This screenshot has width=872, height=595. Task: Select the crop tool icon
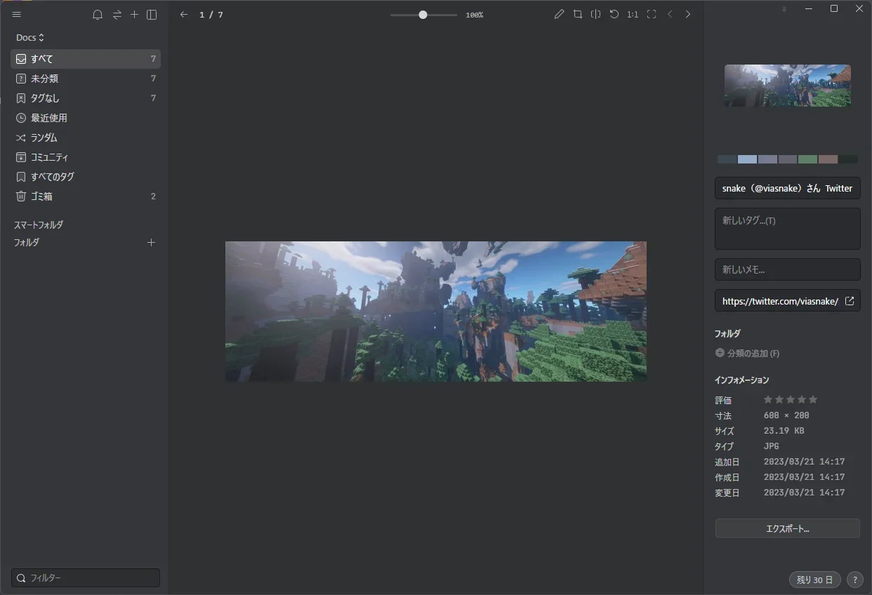click(577, 14)
